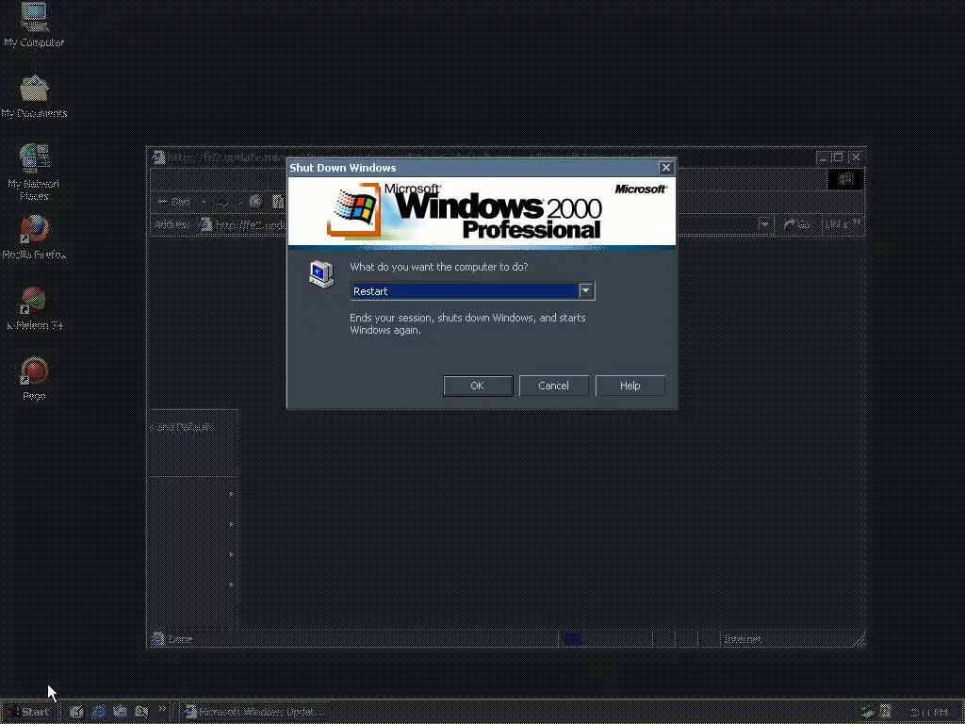The image size is (965, 724).
Task: Minimize the Internet Explorer window
Action: tap(823, 157)
